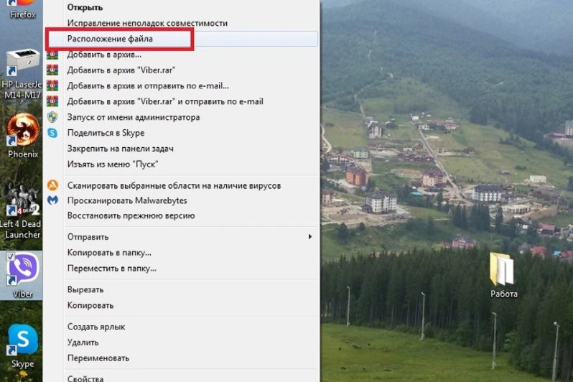Select Расположение файла menu item

point(110,39)
